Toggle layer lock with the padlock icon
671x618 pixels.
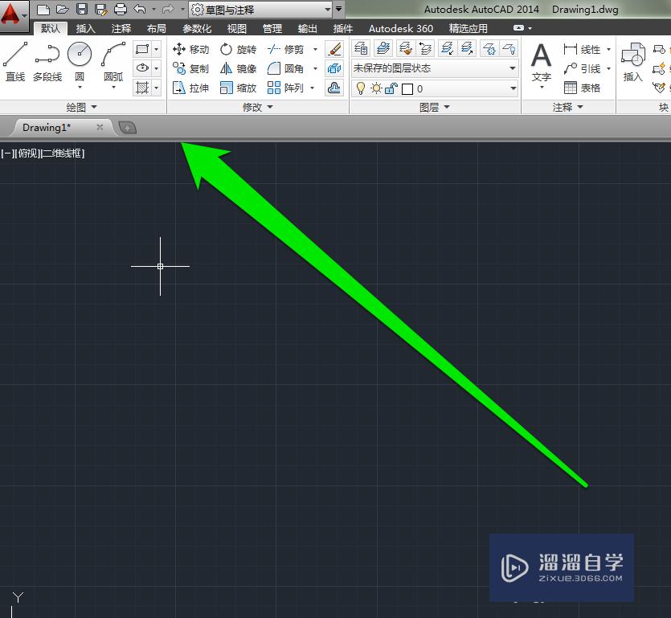[x=391, y=88]
